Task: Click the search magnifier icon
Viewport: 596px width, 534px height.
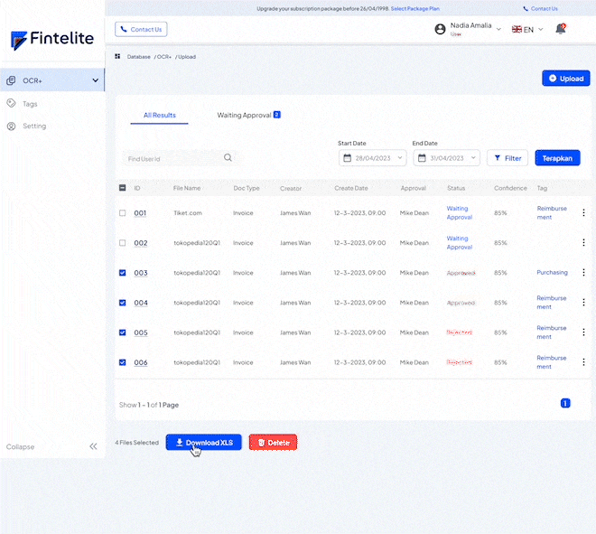Action: click(228, 157)
